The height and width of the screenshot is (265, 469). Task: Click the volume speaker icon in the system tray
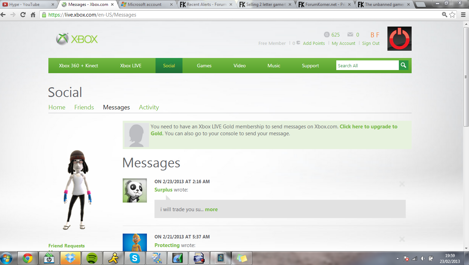422,258
